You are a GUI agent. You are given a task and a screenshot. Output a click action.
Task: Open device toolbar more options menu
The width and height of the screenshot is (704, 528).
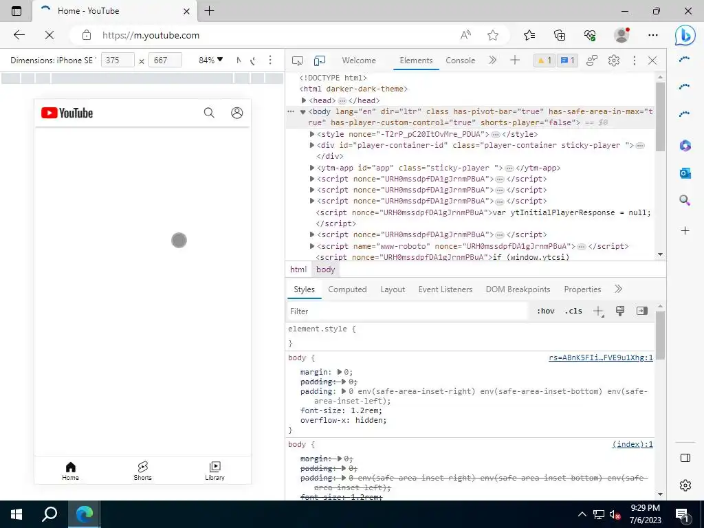[x=269, y=60]
